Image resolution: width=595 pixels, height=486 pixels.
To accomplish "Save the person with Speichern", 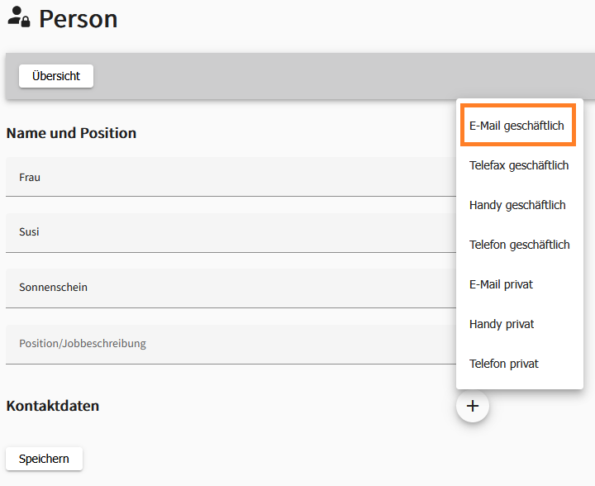I will [x=44, y=459].
